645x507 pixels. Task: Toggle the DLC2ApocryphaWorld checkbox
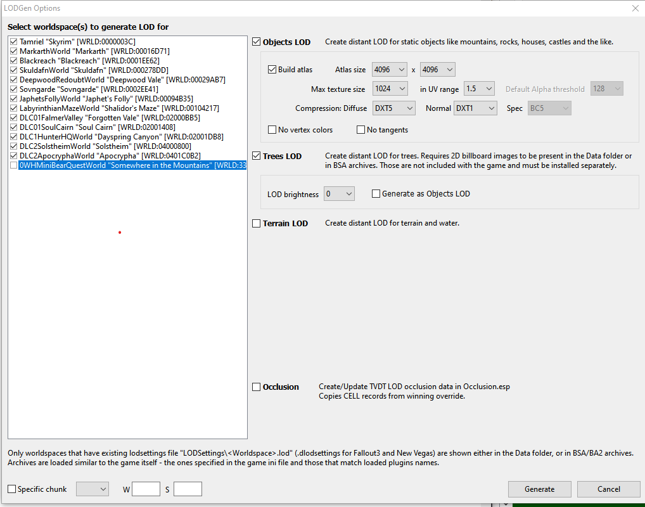click(x=13, y=155)
